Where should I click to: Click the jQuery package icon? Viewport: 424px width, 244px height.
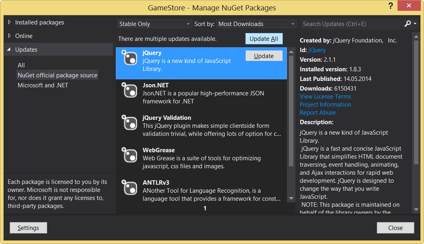click(x=129, y=58)
